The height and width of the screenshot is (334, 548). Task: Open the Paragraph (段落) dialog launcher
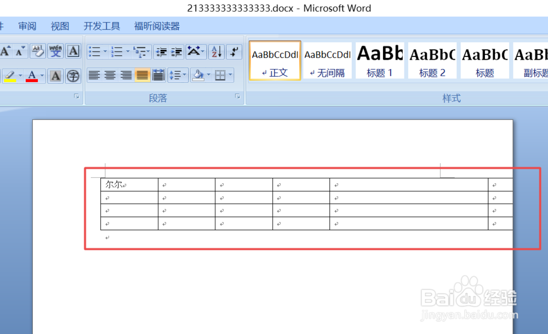(237, 96)
